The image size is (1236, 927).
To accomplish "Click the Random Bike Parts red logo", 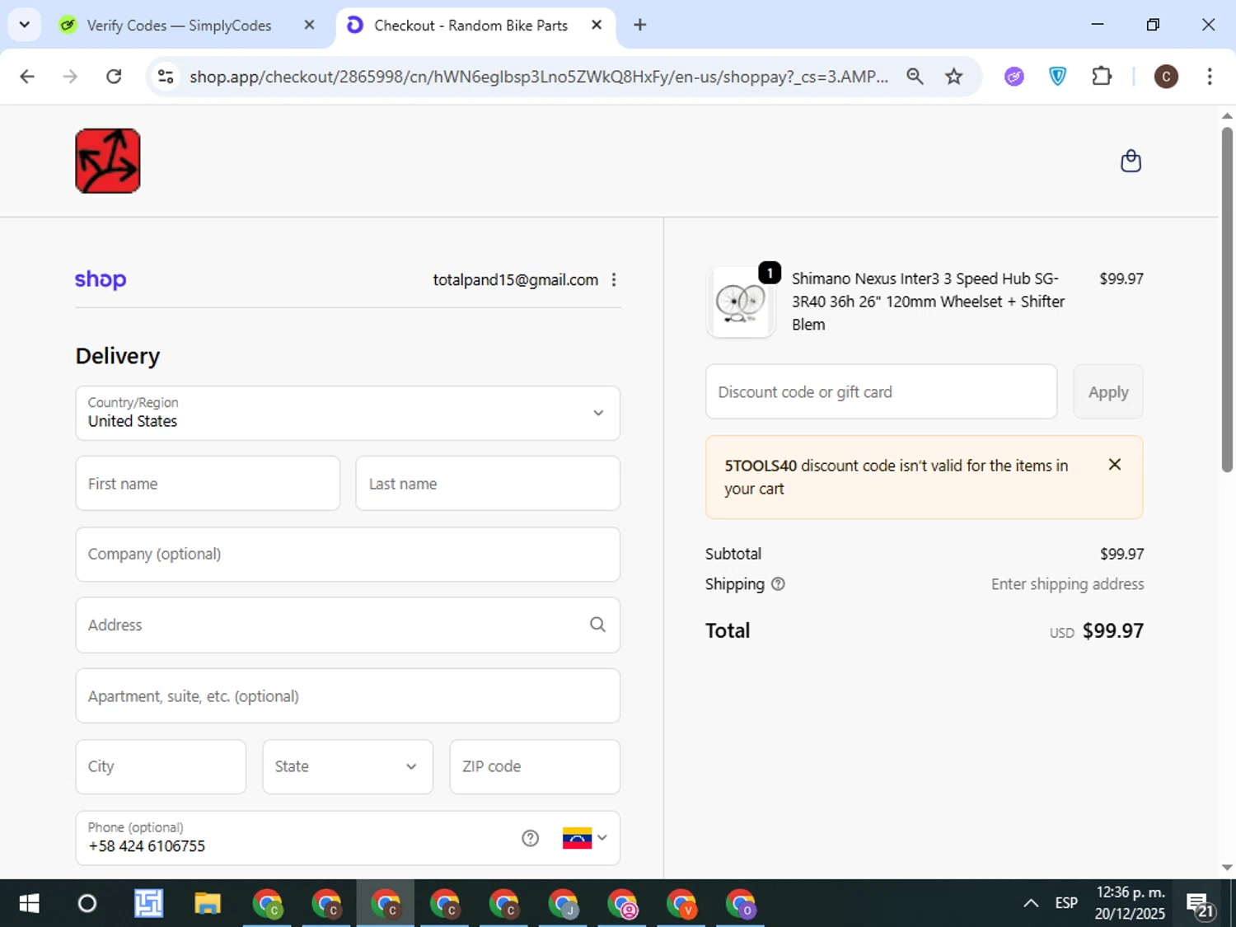I will click(x=108, y=161).
